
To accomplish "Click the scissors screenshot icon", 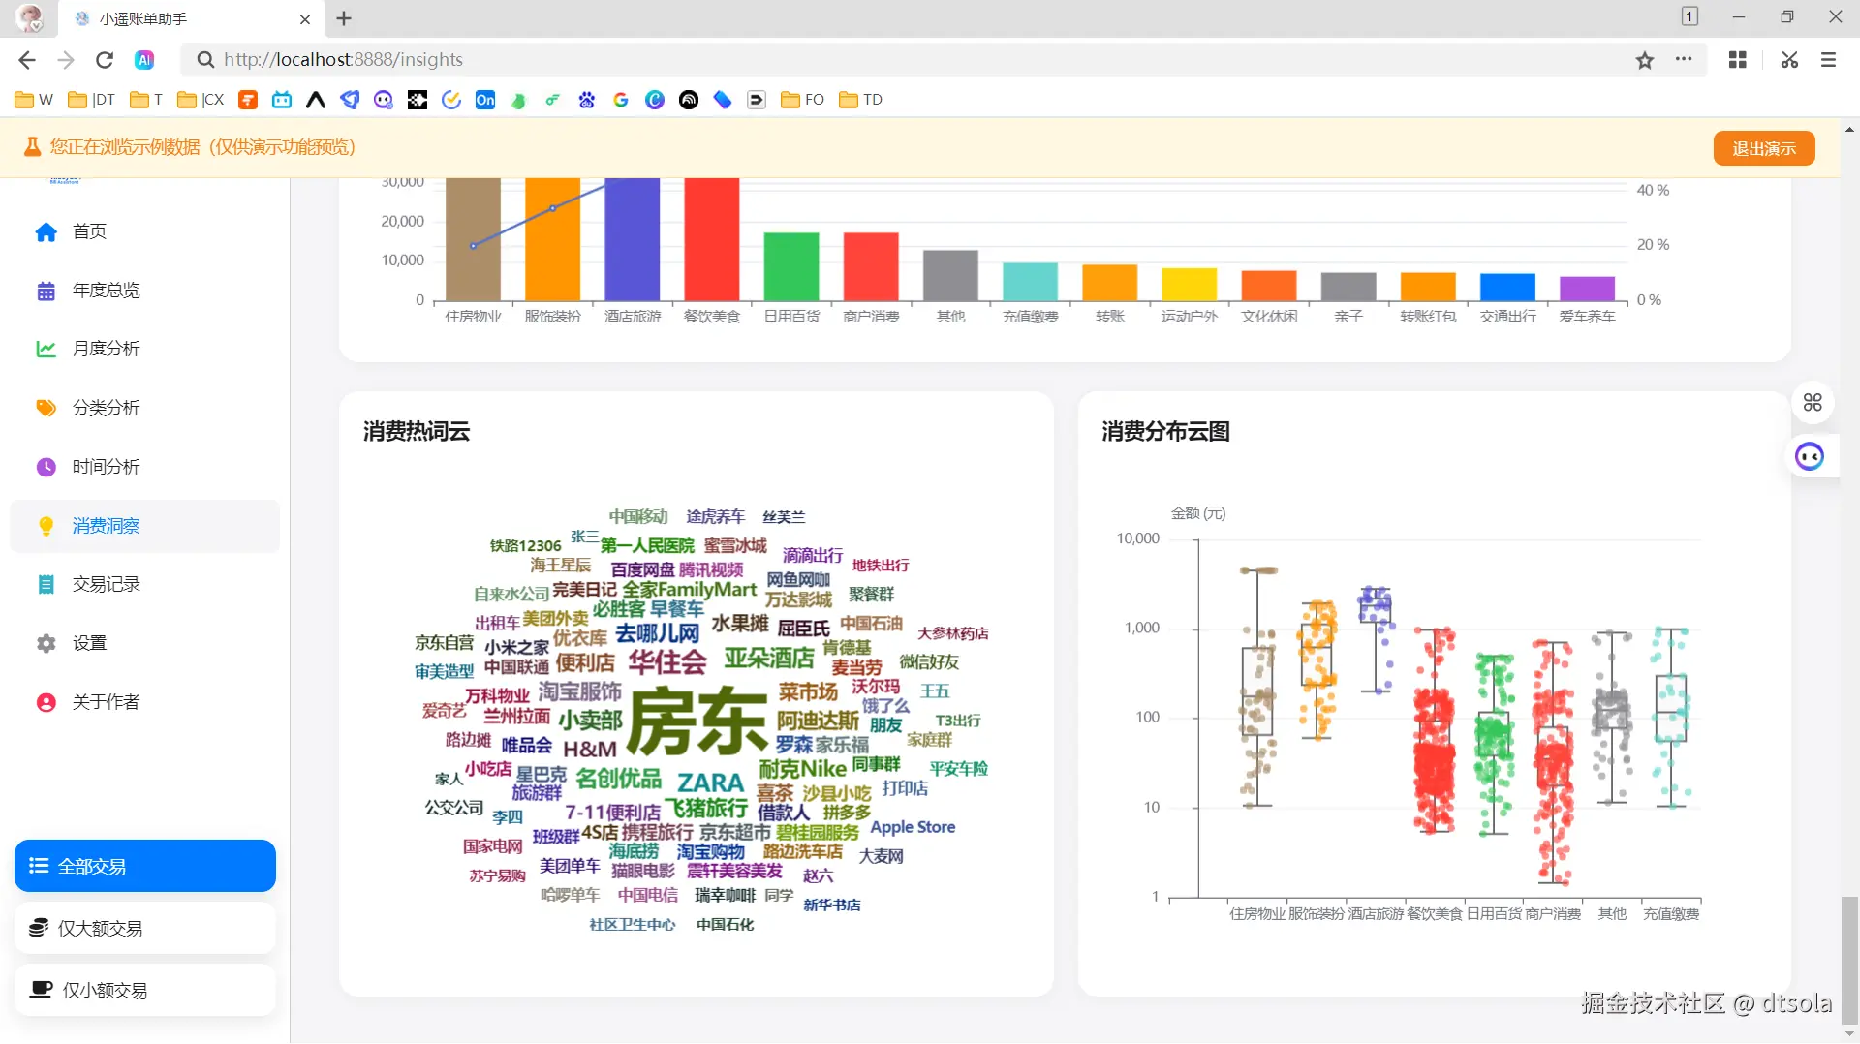I will coord(1789,60).
